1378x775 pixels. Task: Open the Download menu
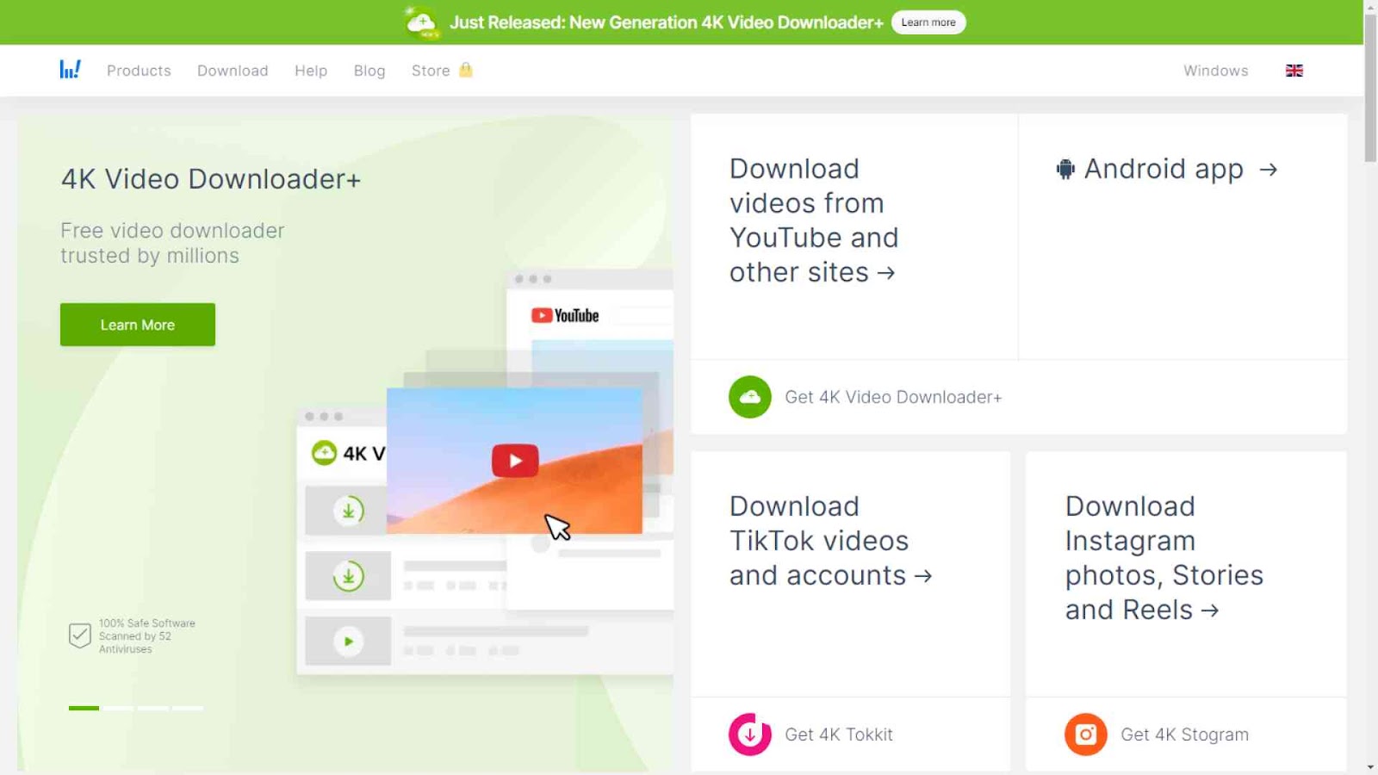233,71
